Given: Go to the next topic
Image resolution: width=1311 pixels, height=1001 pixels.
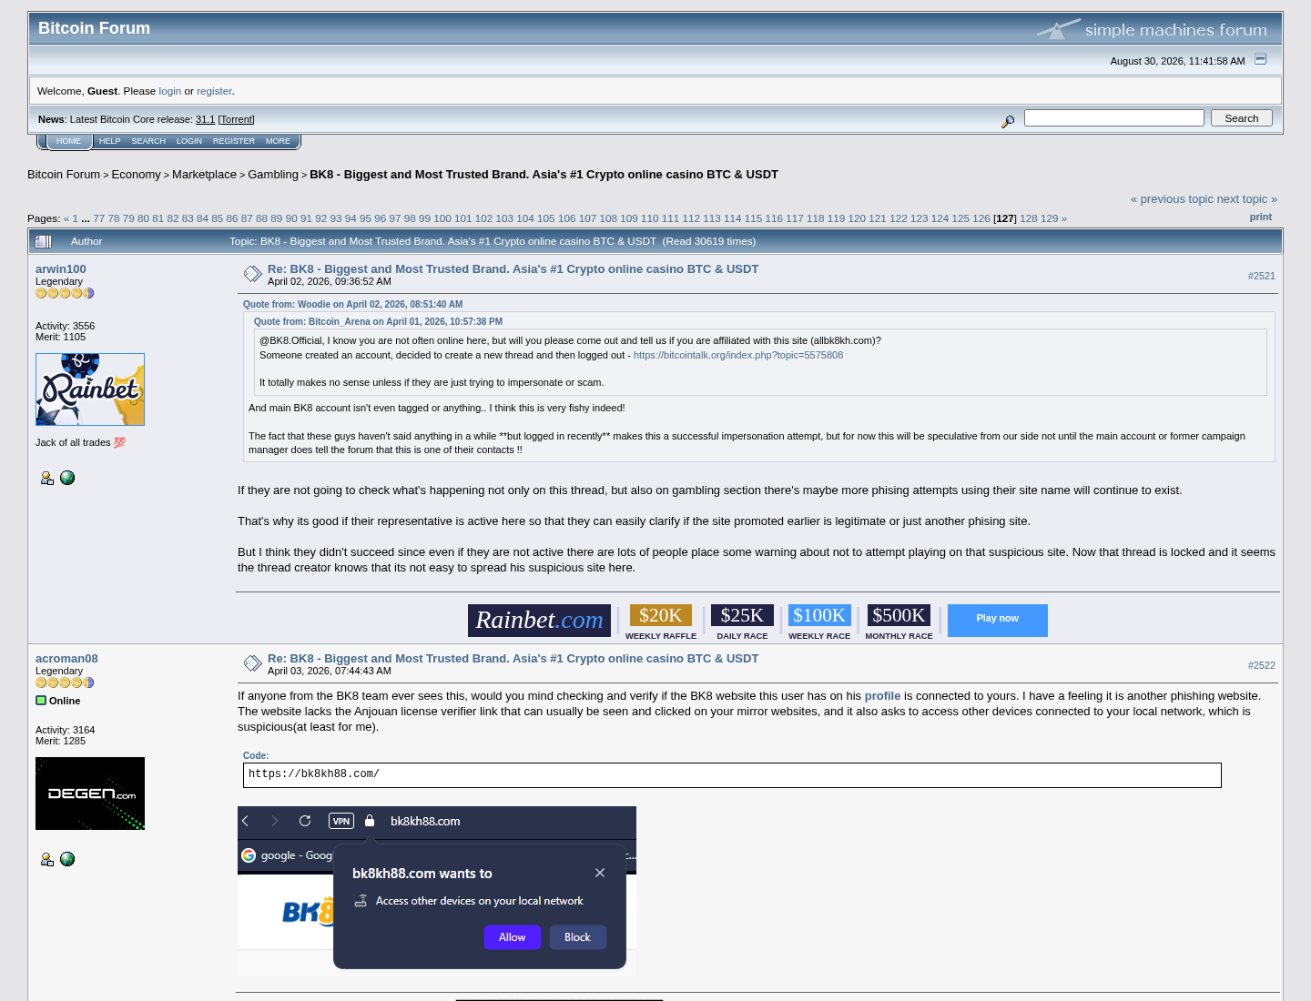Looking at the screenshot, I should tap(1247, 199).
